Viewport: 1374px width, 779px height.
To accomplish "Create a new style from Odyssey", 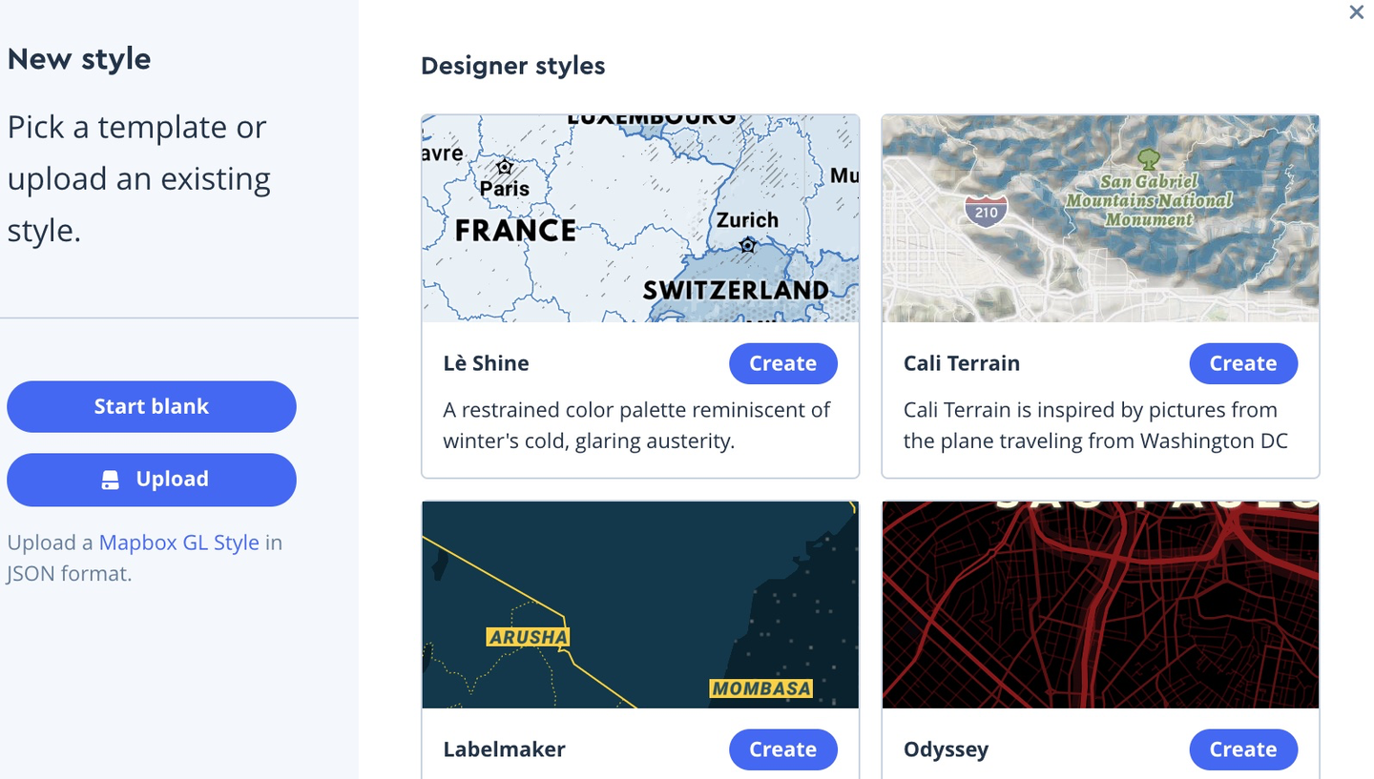I will click(1242, 749).
